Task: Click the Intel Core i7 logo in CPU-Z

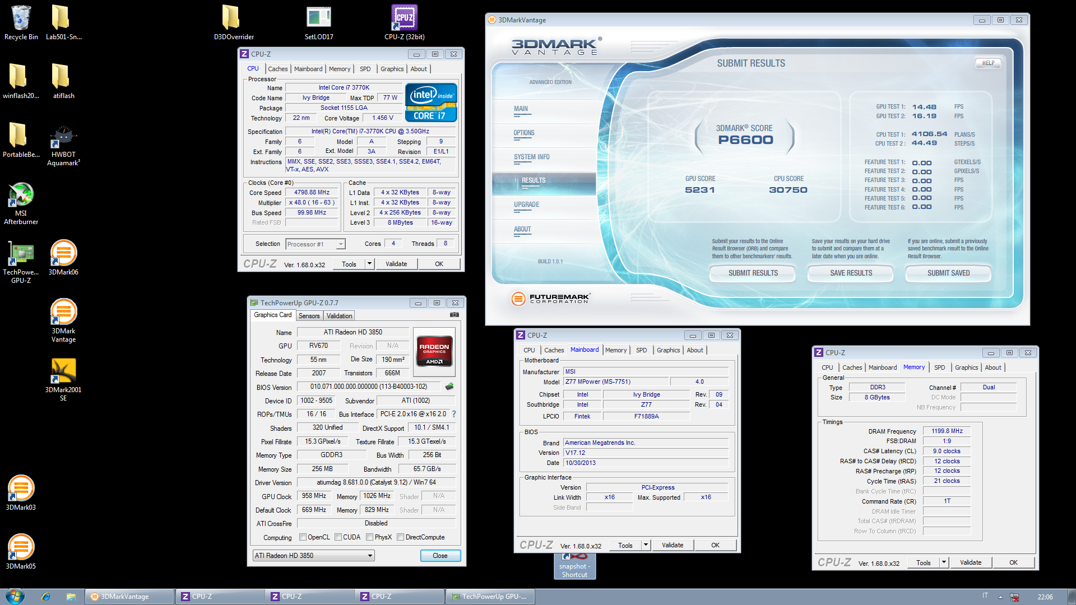Action: (431, 103)
